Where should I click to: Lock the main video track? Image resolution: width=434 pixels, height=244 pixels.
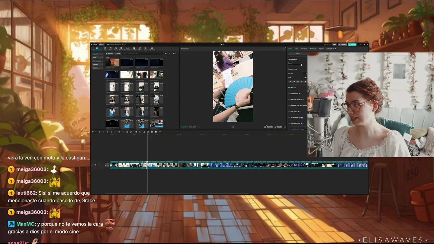[95, 165]
